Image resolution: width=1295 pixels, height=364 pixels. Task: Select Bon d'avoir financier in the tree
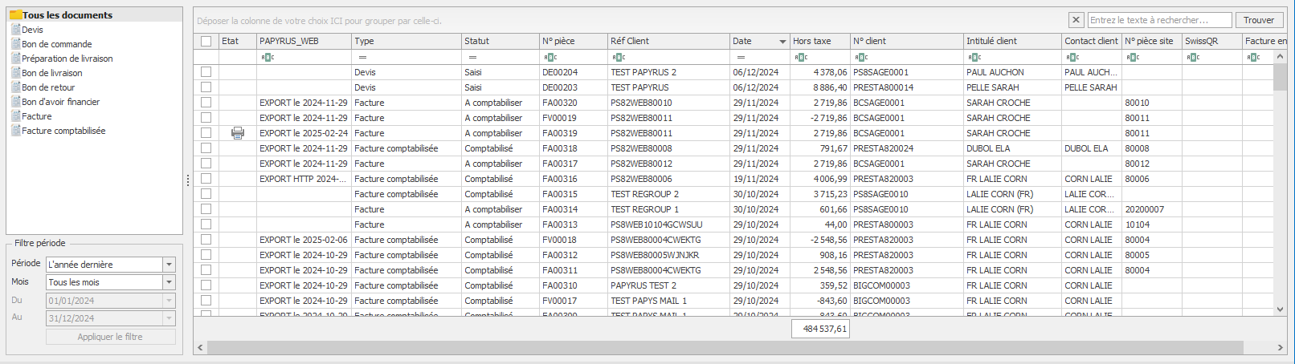pos(60,102)
